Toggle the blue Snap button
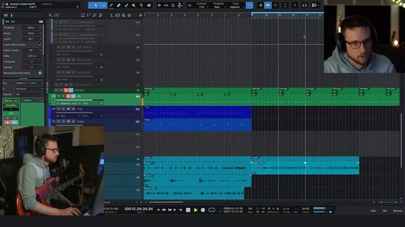Screen dimensions: 405x227 pos(249,6)
